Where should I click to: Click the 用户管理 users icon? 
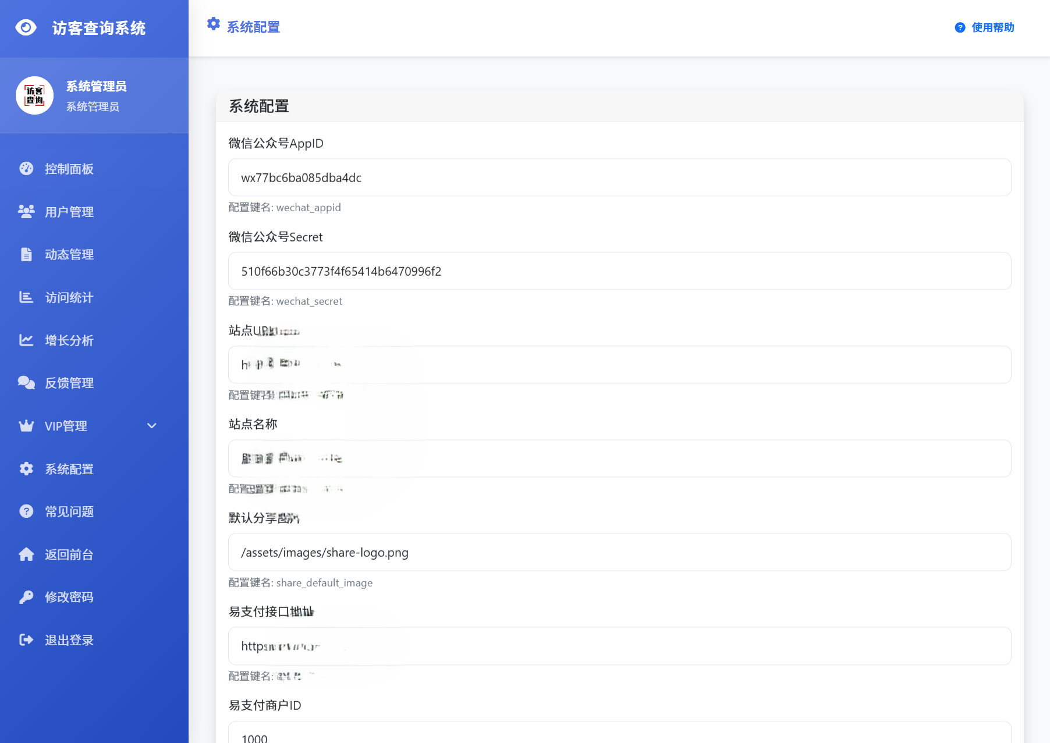pos(26,211)
